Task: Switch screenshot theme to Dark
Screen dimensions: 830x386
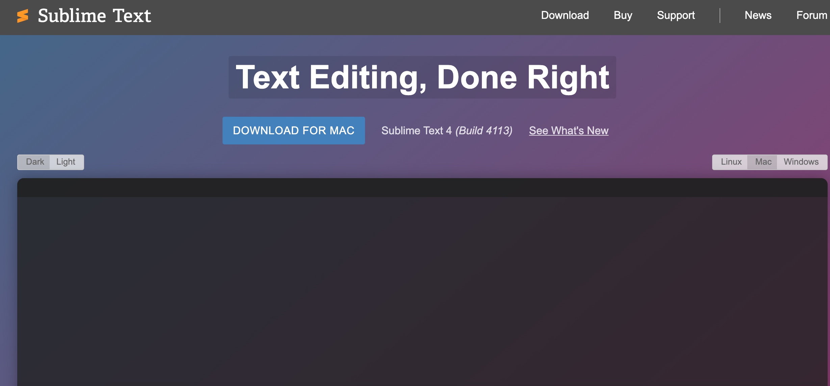Action: coord(34,162)
